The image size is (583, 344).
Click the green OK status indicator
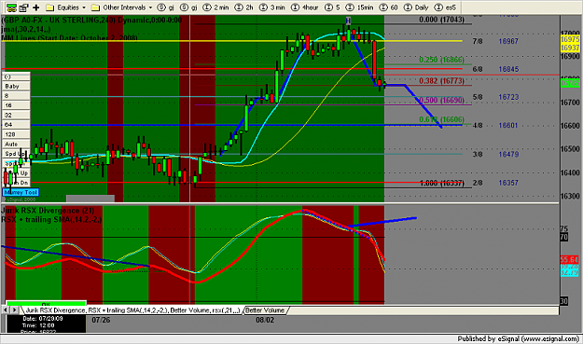click(47, 304)
